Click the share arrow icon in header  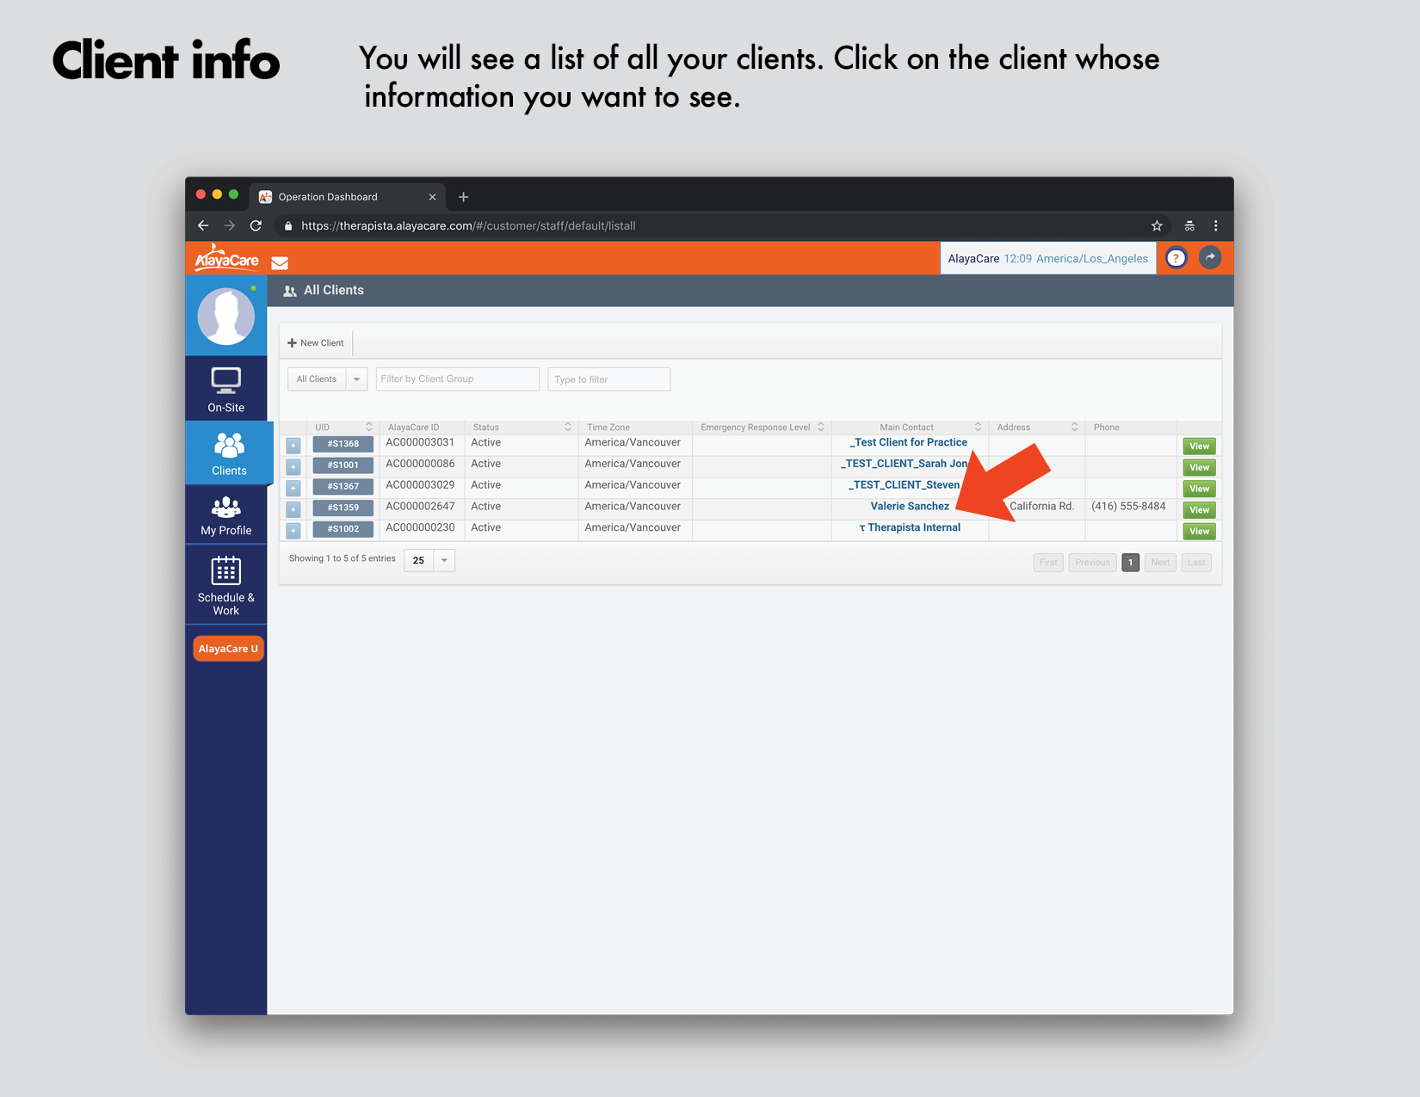[1210, 257]
